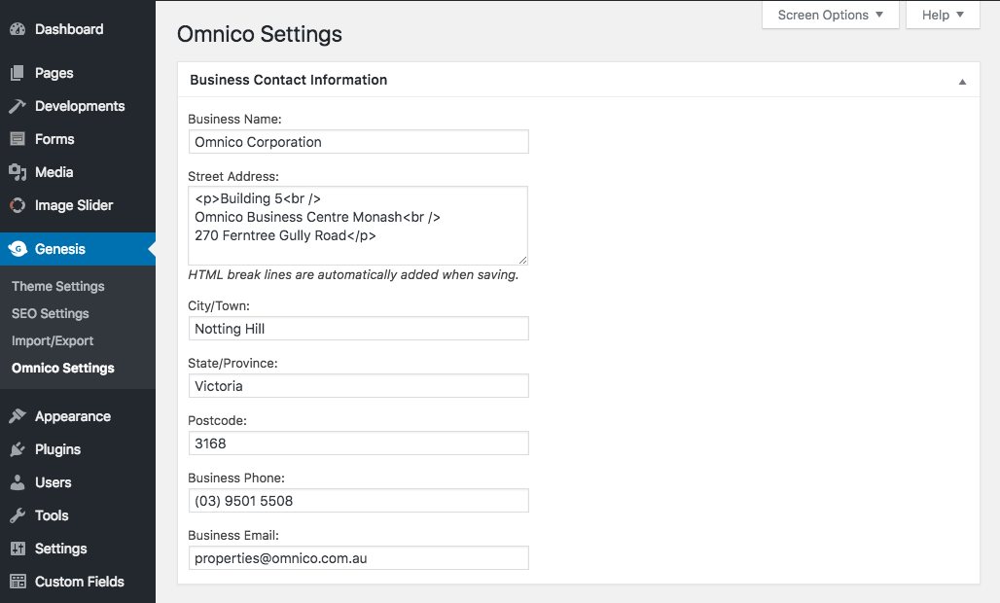This screenshot has height=603, width=1000.
Task: Open the Tools menu item
Action: pyautogui.click(x=78, y=515)
